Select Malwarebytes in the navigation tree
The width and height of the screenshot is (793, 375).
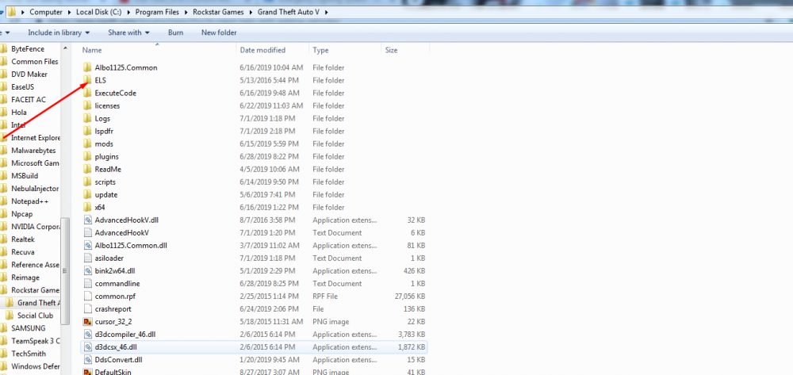click(33, 151)
